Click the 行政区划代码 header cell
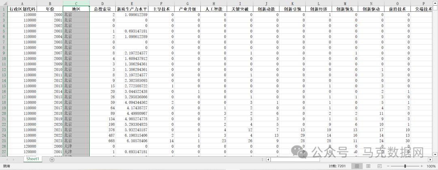Viewport: 438px width, 170px height. (22, 9)
